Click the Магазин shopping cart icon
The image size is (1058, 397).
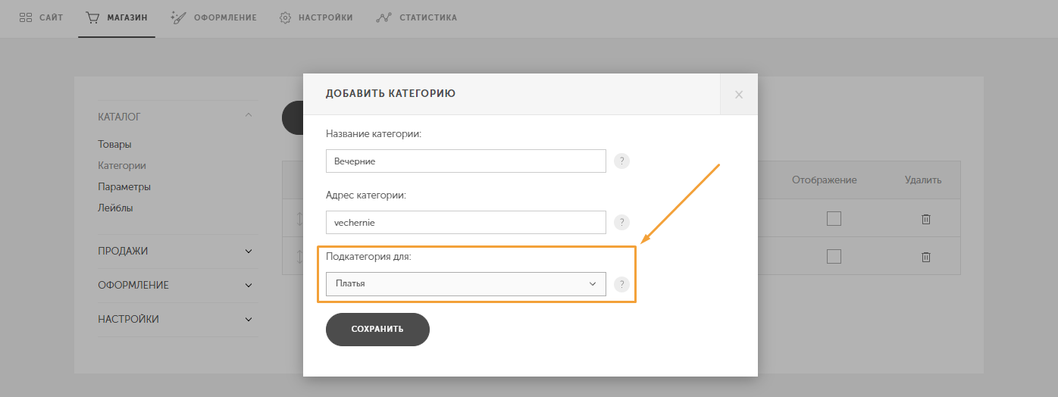pyautogui.click(x=92, y=17)
